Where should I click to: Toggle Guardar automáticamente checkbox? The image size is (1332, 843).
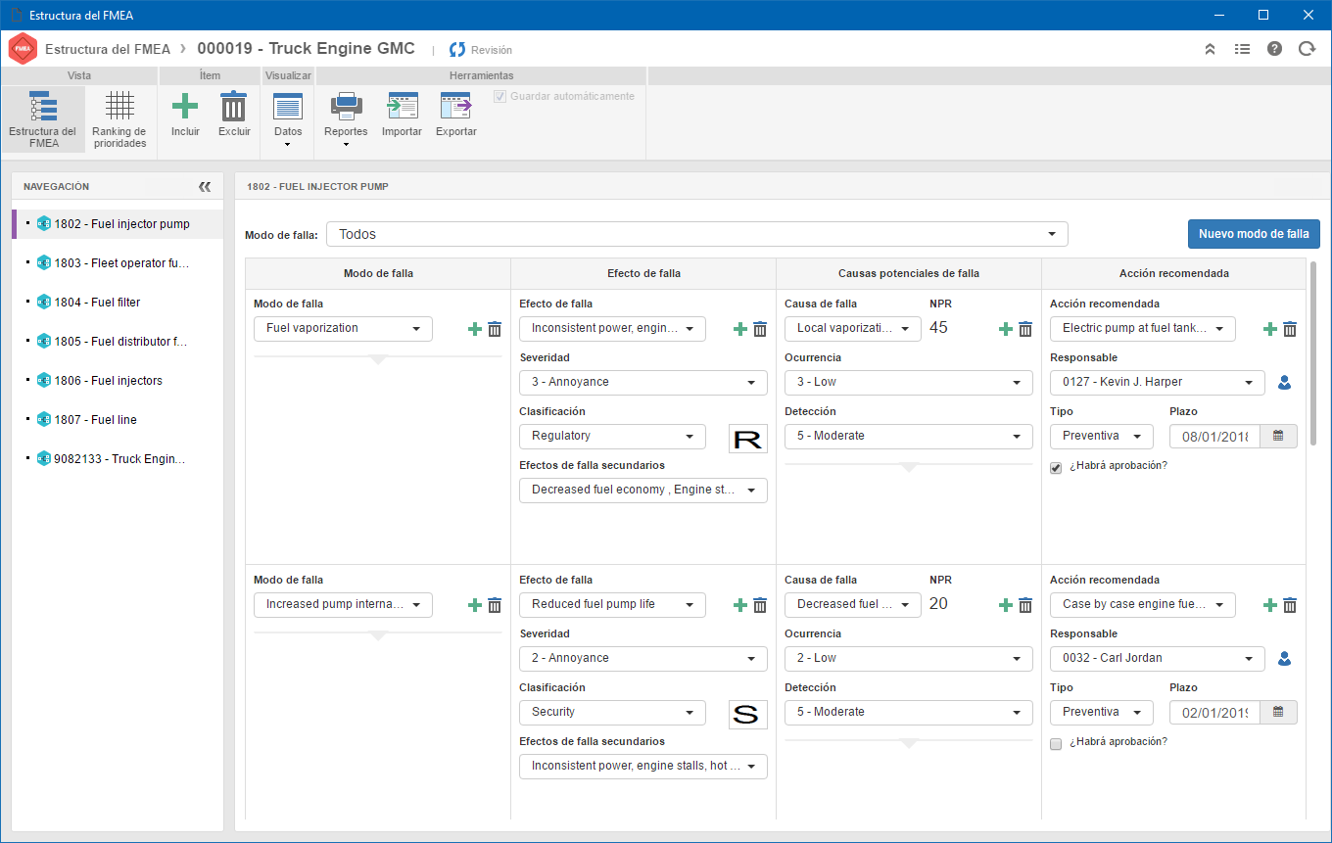coord(500,97)
